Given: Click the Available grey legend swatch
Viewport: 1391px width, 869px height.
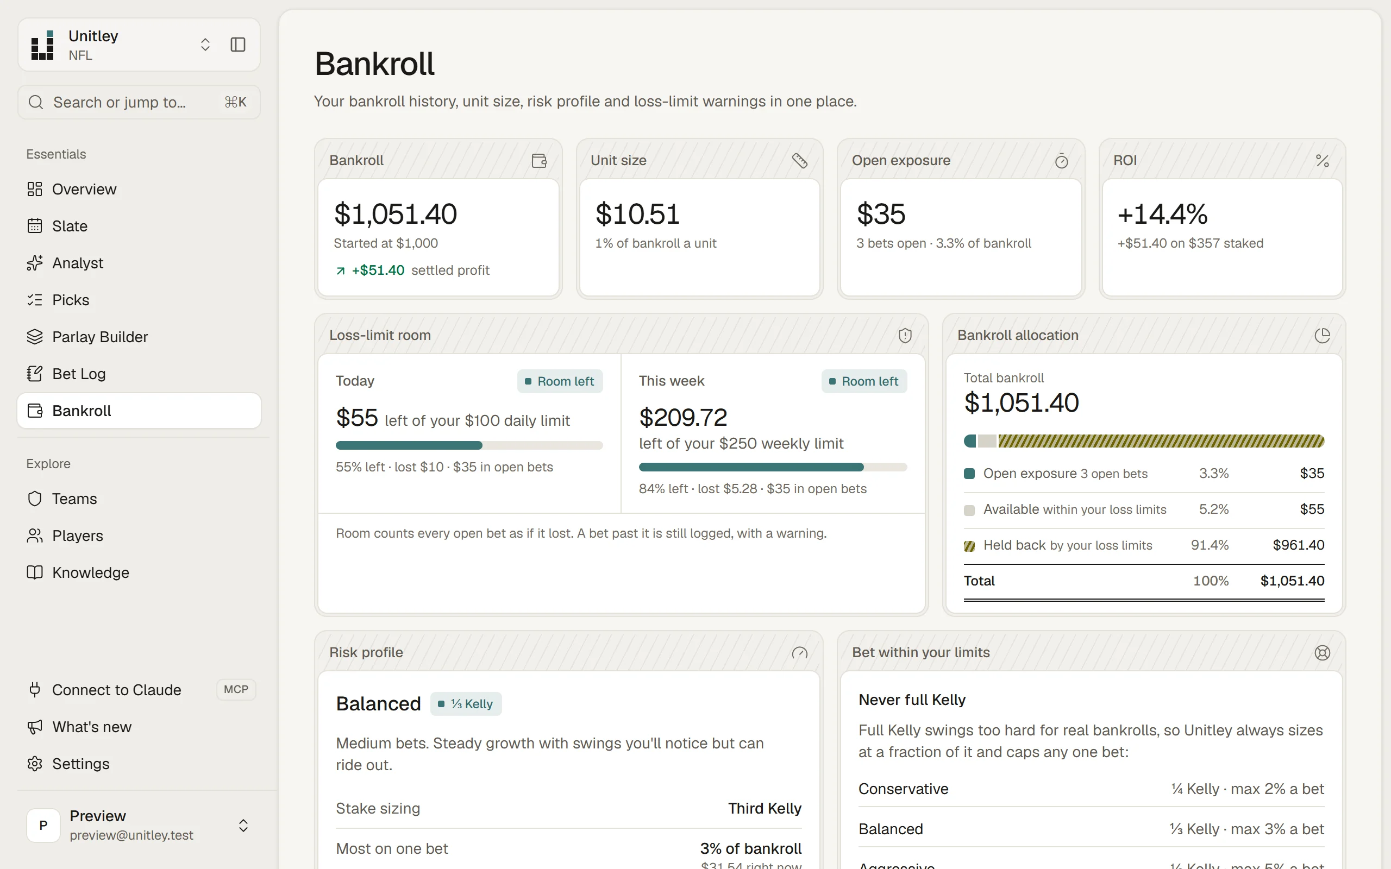Looking at the screenshot, I should point(969,510).
